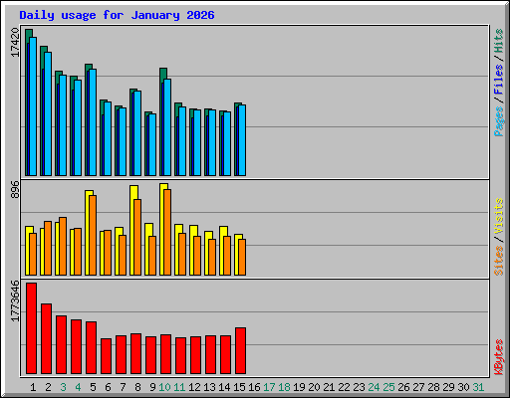This screenshot has width=510, height=398.
Task: Click the 17420 axis maximum label
Action: click(x=15, y=42)
